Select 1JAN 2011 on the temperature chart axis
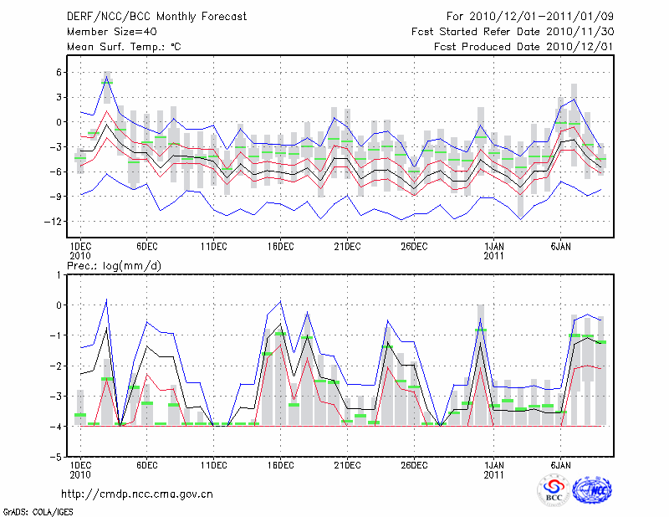Screen dimensions: 669x517 [493, 252]
